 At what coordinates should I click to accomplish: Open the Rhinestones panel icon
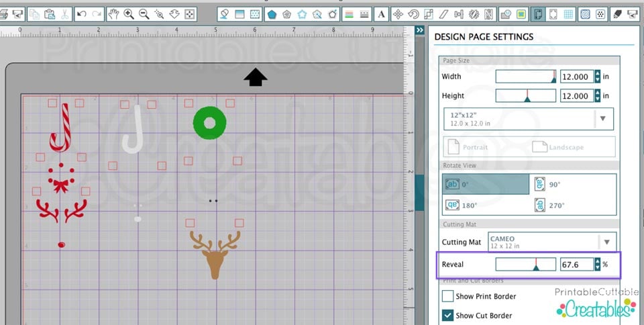point(600,14)
